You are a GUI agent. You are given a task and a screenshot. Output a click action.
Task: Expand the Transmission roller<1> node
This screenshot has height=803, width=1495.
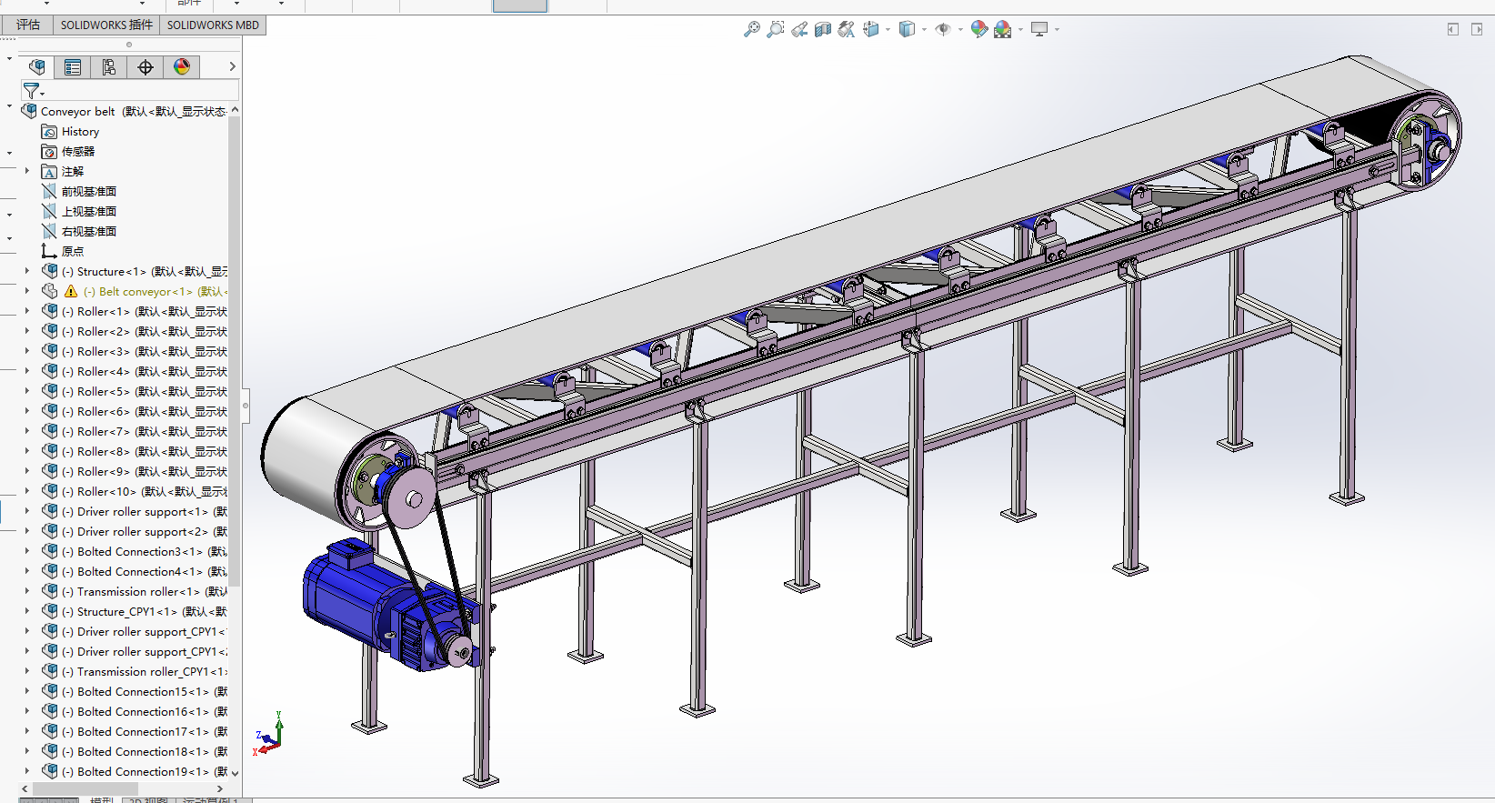click(26, 591)
